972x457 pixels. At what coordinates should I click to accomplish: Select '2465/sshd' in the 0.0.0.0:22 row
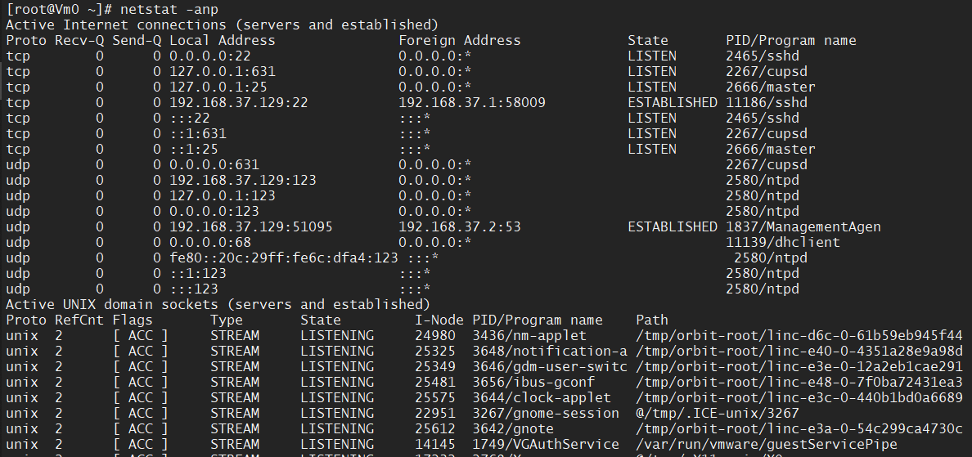point(763,56)
